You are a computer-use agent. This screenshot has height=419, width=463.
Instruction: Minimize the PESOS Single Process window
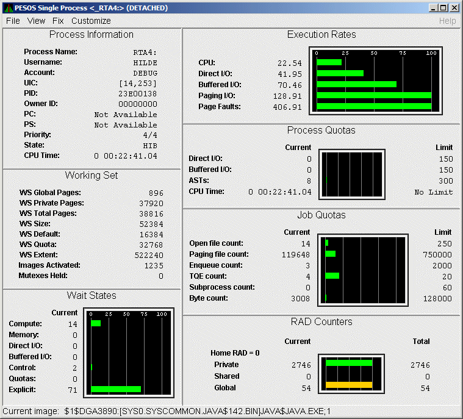[434, 8]
